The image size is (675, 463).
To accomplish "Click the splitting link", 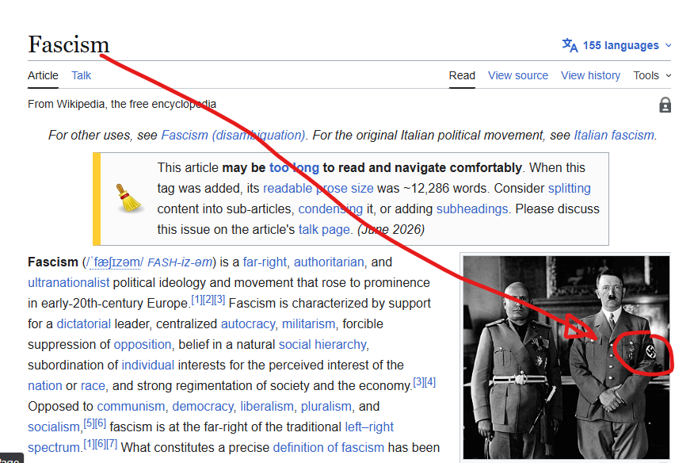I will pyautogui.click(x=569, y=188).
